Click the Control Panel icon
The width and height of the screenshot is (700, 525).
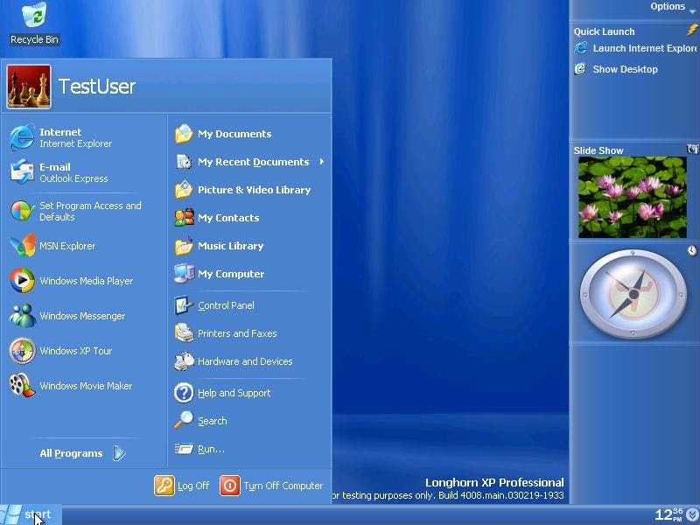(184, 305)
